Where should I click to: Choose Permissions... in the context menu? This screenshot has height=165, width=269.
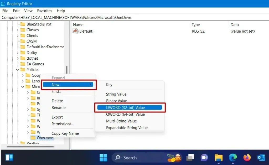tap(63, 124)
